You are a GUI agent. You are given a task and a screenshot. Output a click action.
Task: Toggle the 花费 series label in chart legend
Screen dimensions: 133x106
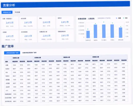[x=119, y=18]
